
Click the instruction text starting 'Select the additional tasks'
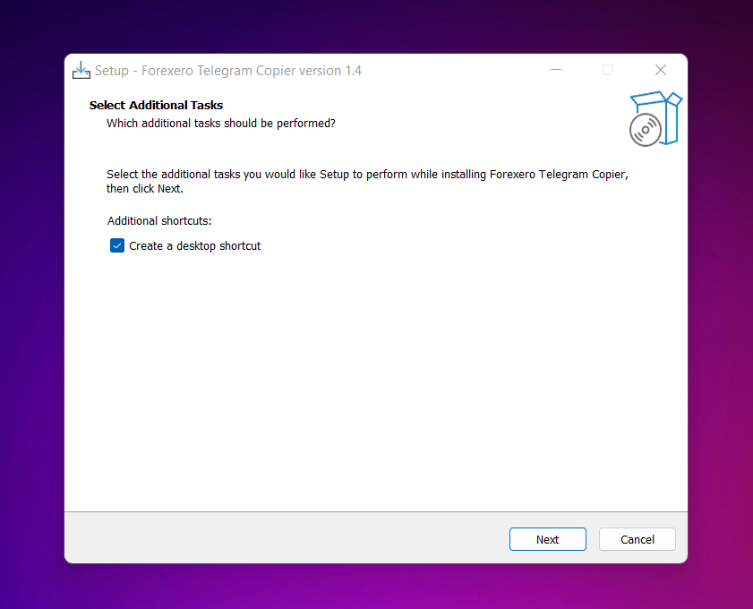point(367,181)
